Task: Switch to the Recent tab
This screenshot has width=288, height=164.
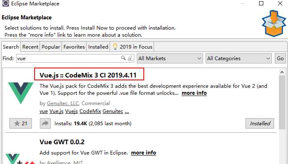Action: (30, 47)
